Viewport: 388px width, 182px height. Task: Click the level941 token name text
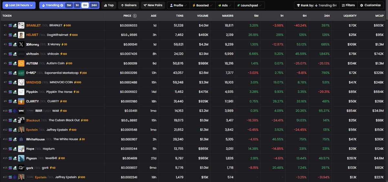(51, 158)
